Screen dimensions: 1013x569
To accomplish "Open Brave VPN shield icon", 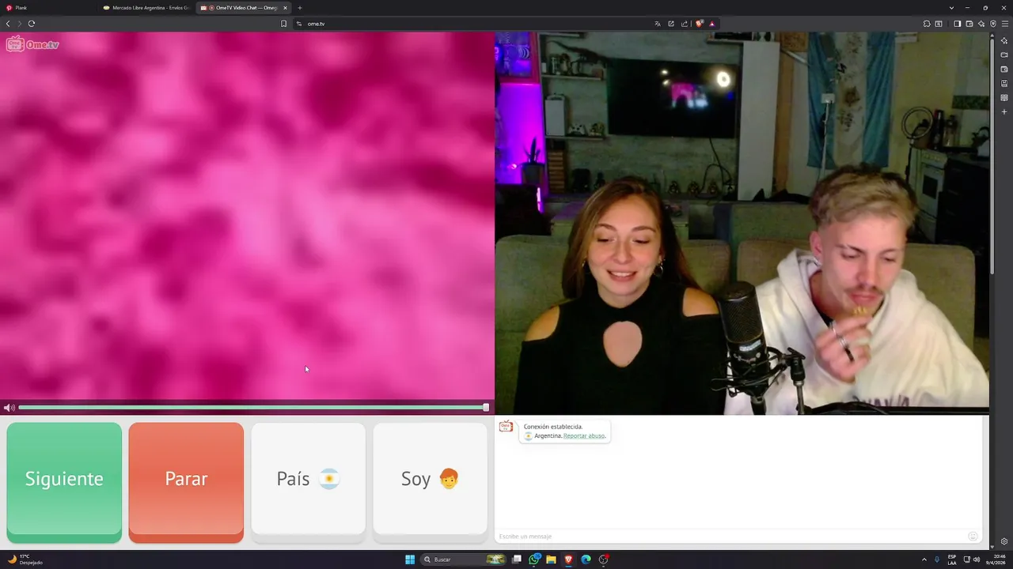I will (993, 24).
